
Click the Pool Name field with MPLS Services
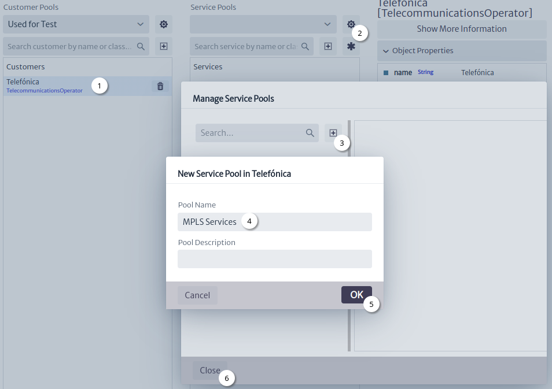coord(275,222)
